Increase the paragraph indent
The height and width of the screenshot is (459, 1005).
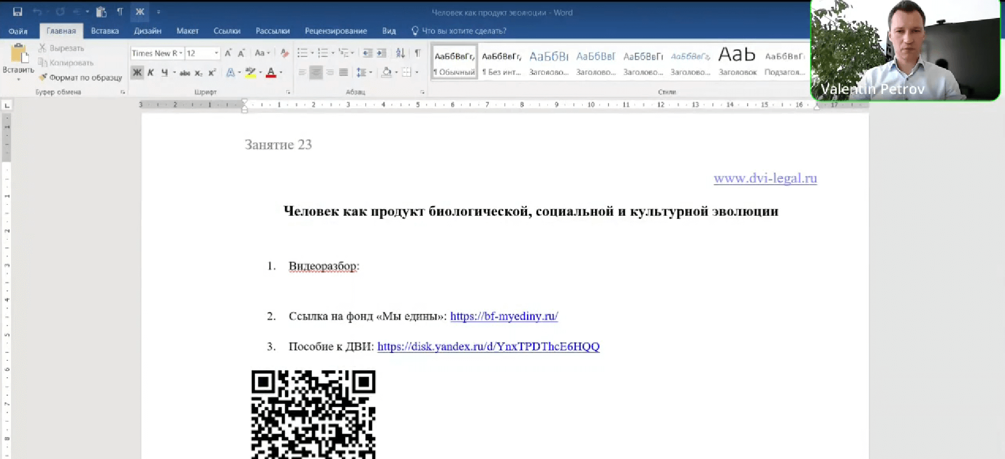[381, 53]
